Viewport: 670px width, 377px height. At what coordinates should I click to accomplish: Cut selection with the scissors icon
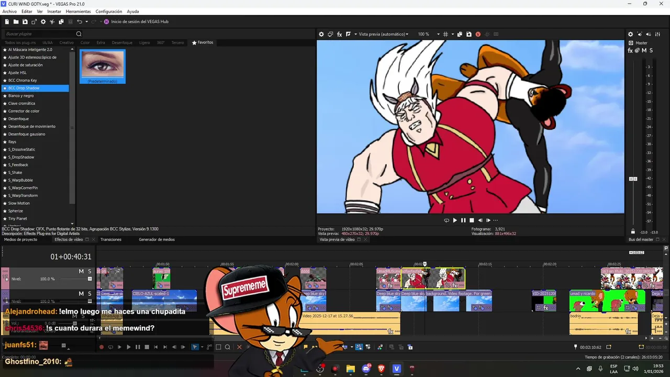click(x=52, y=21)
